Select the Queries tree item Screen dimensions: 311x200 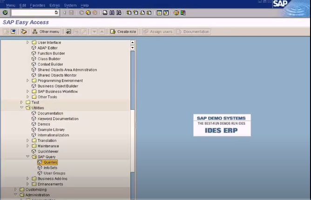[x=50, y=162]
